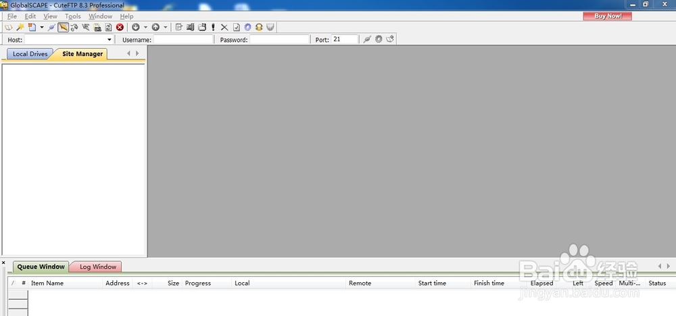Click the shield toolbar icon
676x316 pixels.
270,27
